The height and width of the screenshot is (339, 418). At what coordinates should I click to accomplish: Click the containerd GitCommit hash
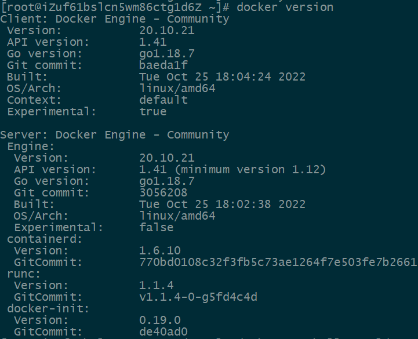click(x=278, y=263)
